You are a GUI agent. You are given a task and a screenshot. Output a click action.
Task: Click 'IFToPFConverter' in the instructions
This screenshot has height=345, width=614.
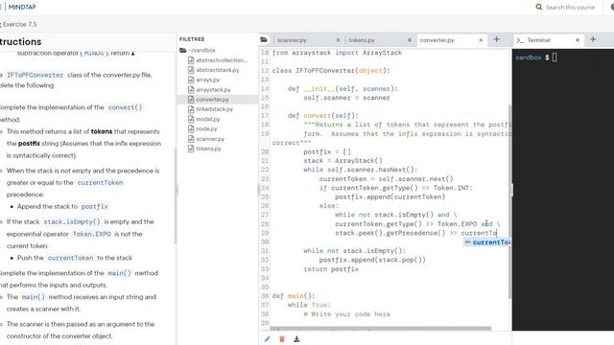[35, 75]
